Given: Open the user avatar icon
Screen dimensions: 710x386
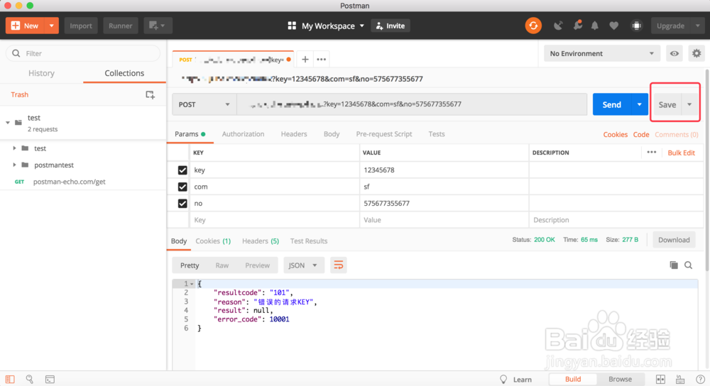Looking at the screenshot, I should click(637, 26).
